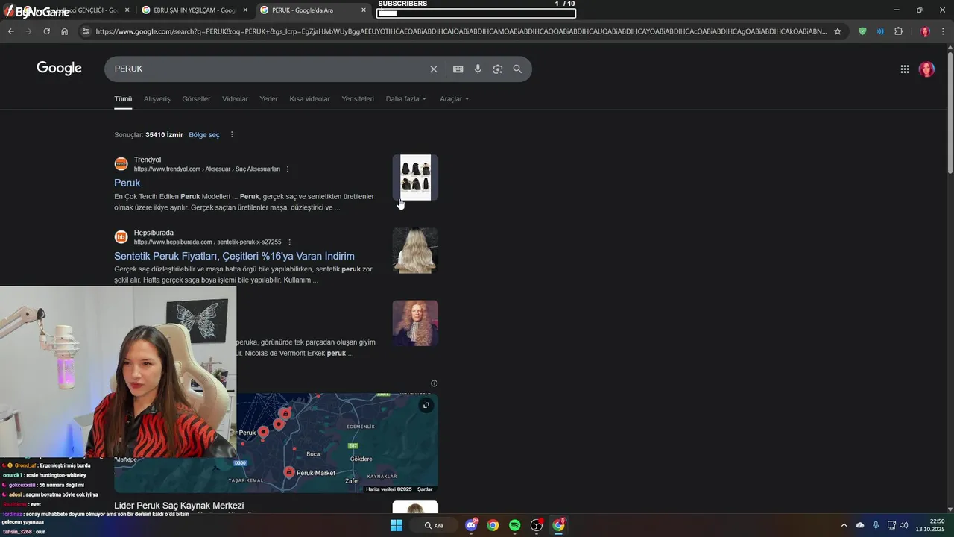Go back to previous page
Screen dimensions: 954x537
10,31
